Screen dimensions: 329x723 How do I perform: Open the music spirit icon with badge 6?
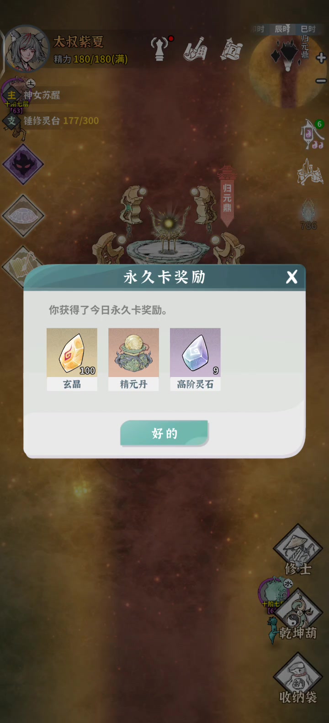click(312, 134)
